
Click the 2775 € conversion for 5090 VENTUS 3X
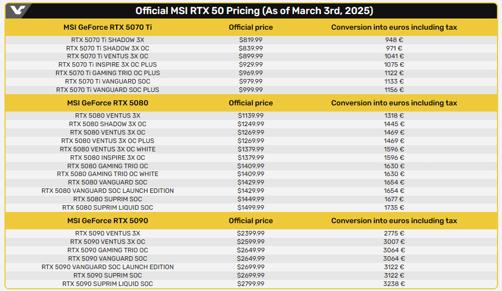click(x=394, y=233)
